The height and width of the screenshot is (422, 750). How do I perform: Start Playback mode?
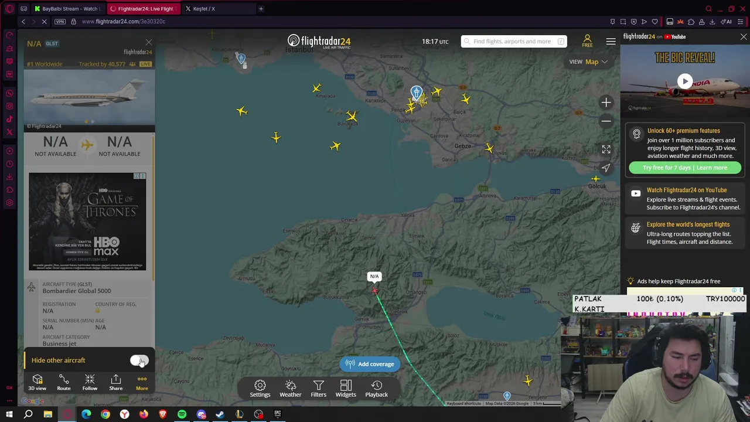click(377, 388)
